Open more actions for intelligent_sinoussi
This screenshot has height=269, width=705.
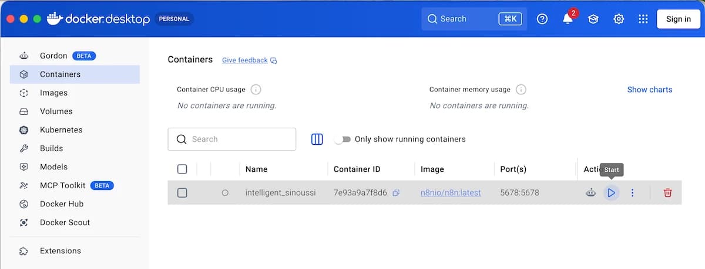632,192
